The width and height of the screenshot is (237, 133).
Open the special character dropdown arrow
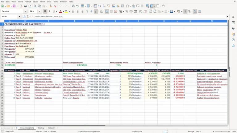(130, 6)
